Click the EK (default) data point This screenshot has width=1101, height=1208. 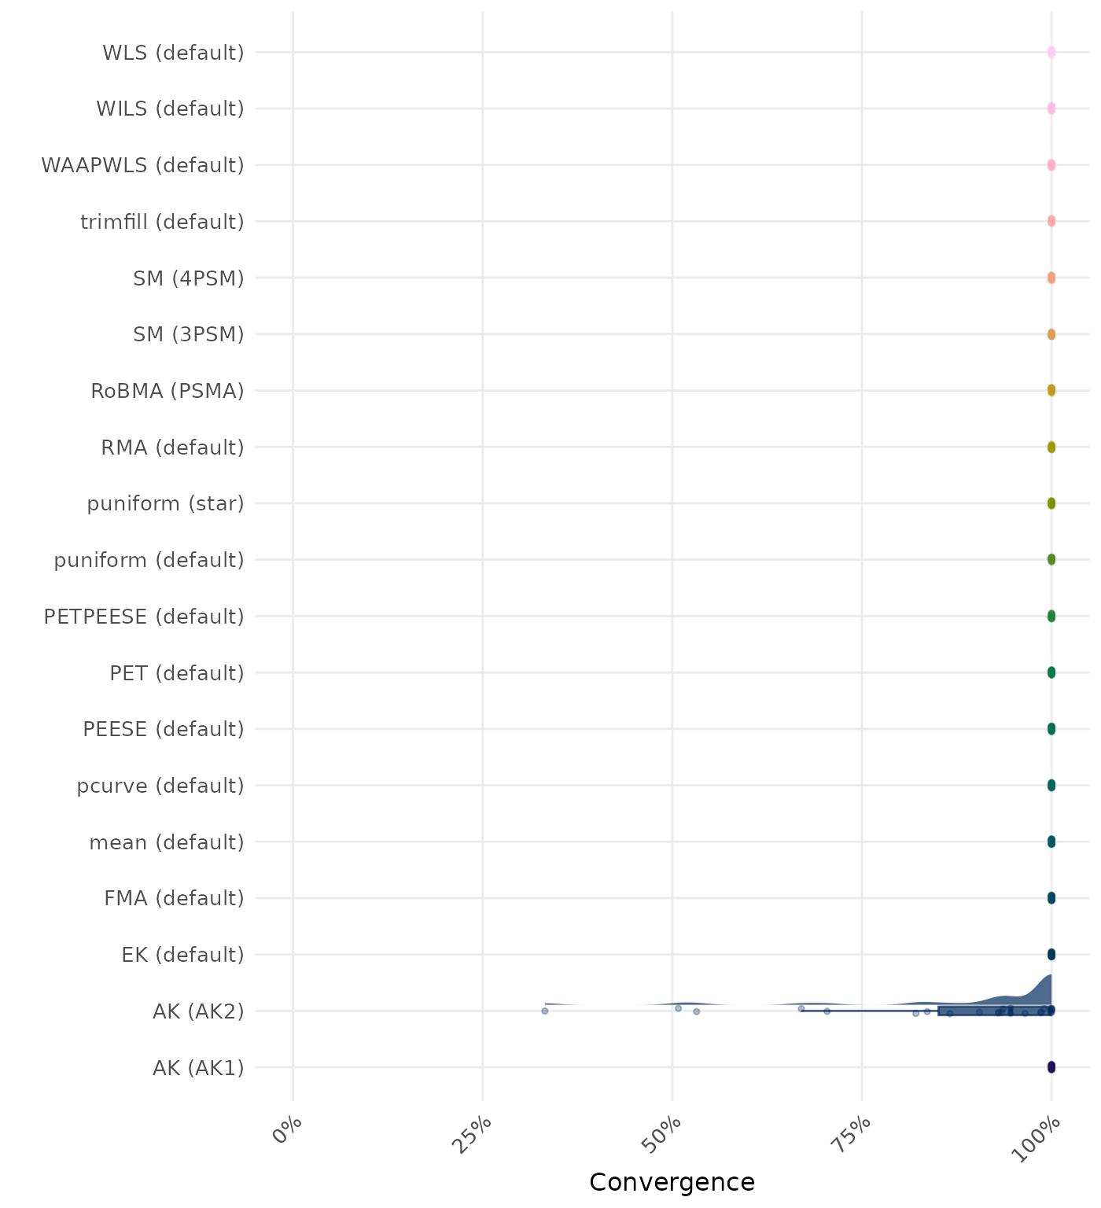[1051, 954]
